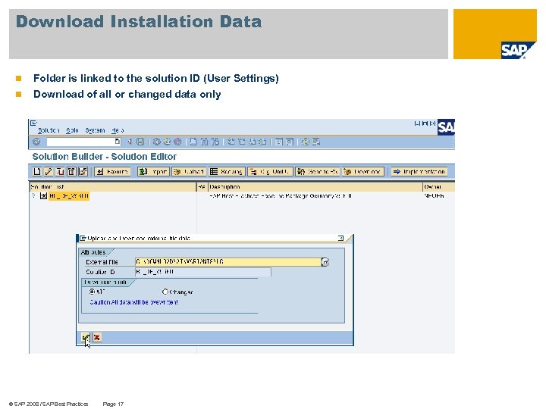The height and width of the screenshot is (409, 546).
Task: Click the Description column header
Action: coord(315,187)
